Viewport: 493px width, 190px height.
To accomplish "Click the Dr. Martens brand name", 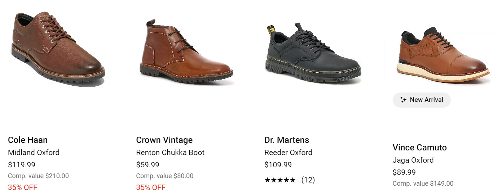I will [x=287, y=140].
